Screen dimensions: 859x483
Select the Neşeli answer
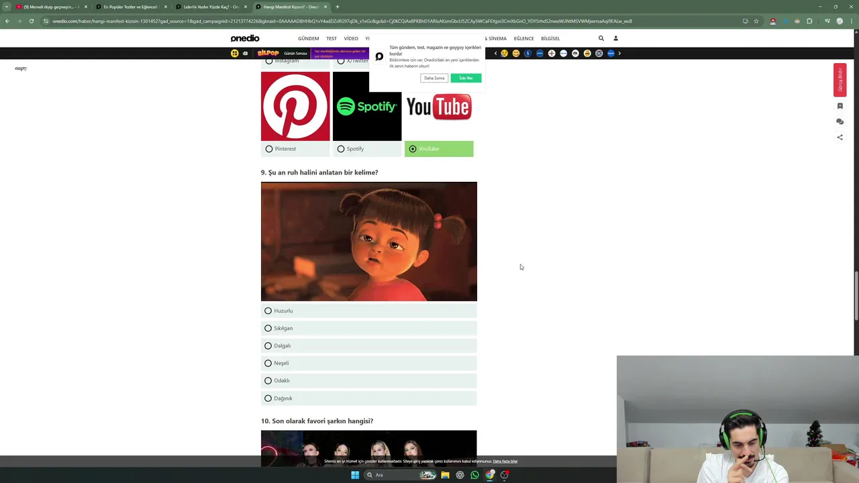tap(368, 363)
